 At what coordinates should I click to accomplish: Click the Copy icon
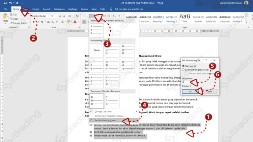[x=11, y=19]
